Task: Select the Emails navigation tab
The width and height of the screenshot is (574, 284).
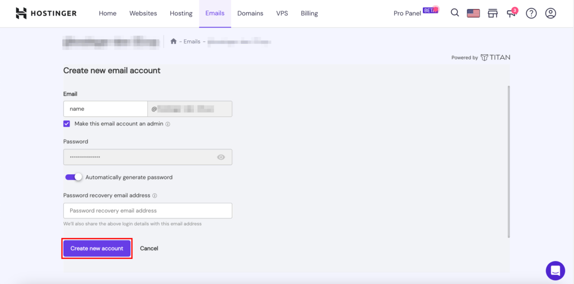Action: (x=215, y=13)
